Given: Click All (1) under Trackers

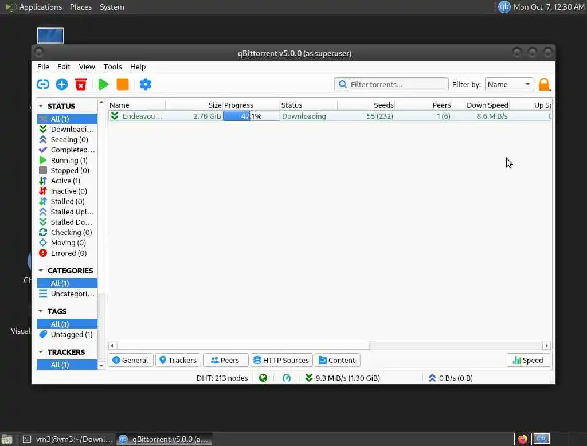Looking at the screenshot, I should 67,365.
